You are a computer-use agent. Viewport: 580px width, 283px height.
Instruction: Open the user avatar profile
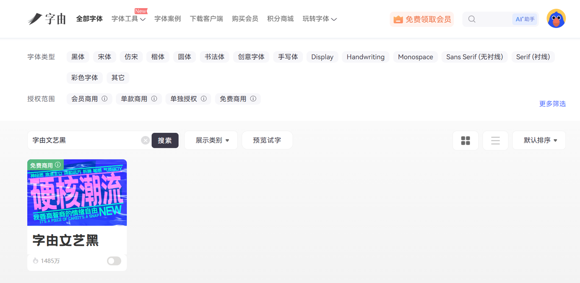click(x=556, y=19)
